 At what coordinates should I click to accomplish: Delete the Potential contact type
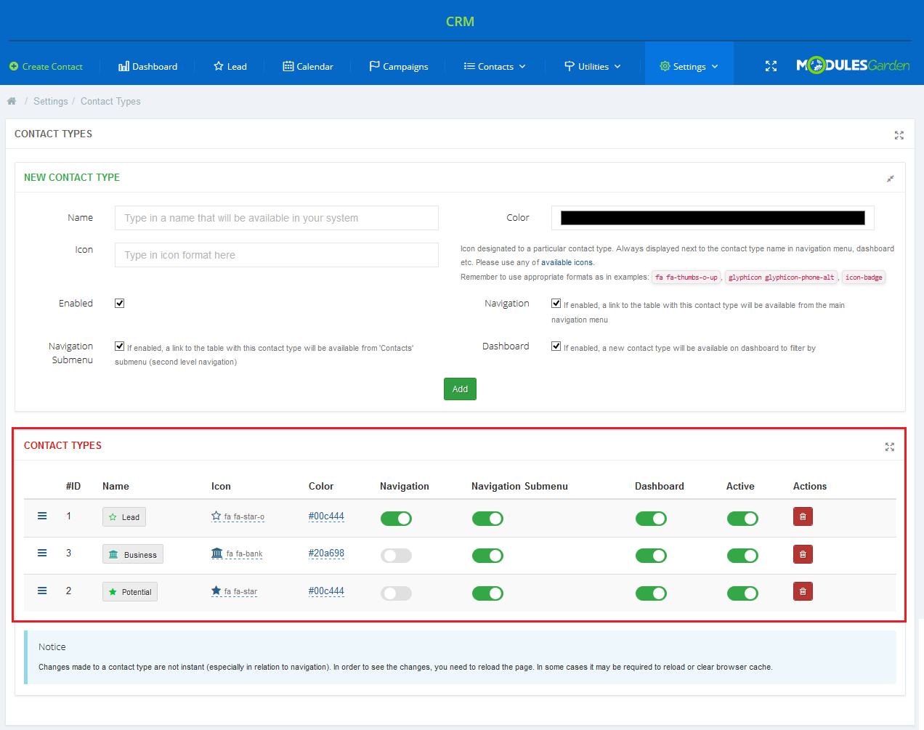point(803,591)
